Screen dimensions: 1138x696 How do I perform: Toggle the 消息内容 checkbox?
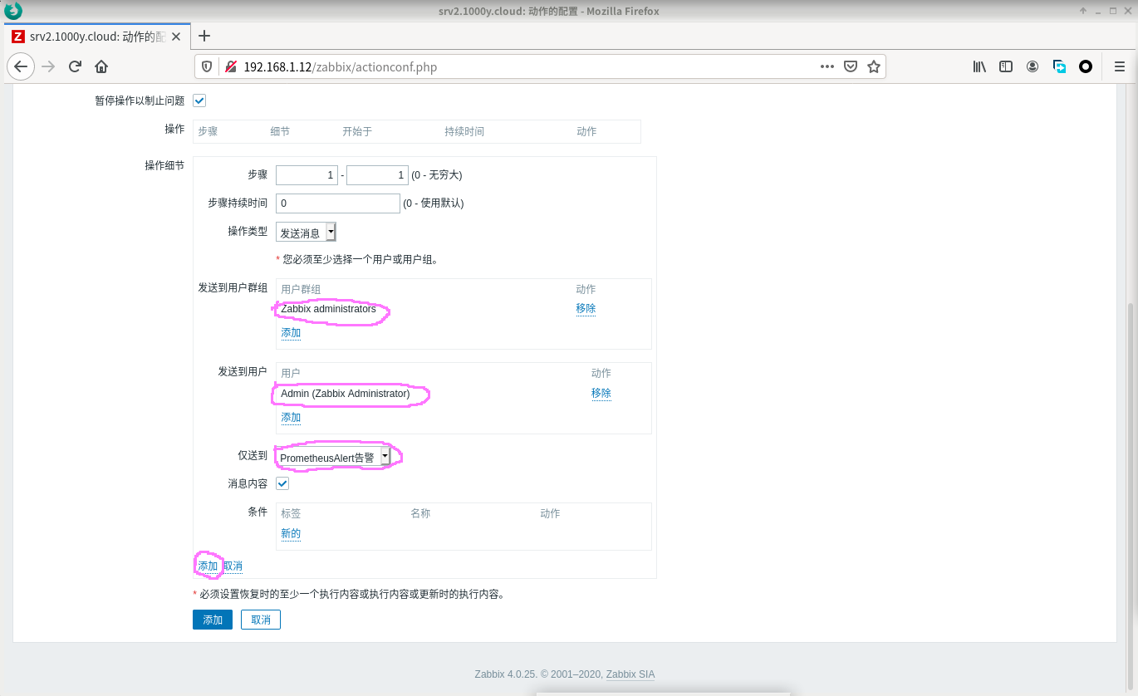click(x=282, y=483)
